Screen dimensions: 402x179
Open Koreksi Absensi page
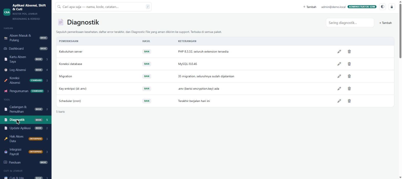point(26,80)
